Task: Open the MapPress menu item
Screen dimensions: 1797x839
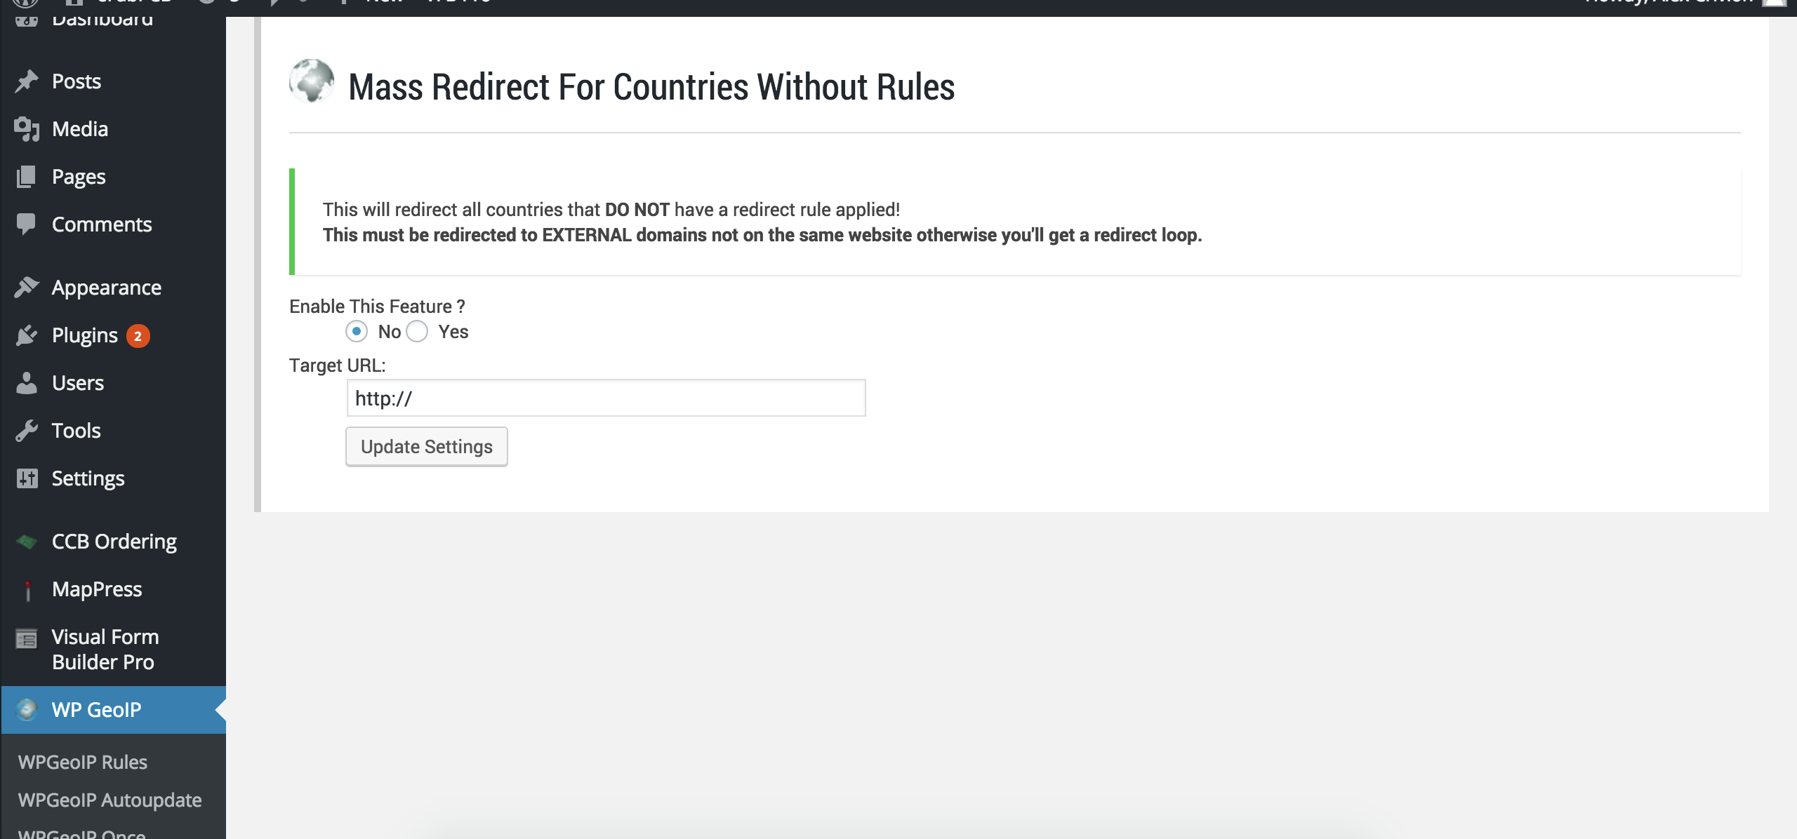Action: 97,589
